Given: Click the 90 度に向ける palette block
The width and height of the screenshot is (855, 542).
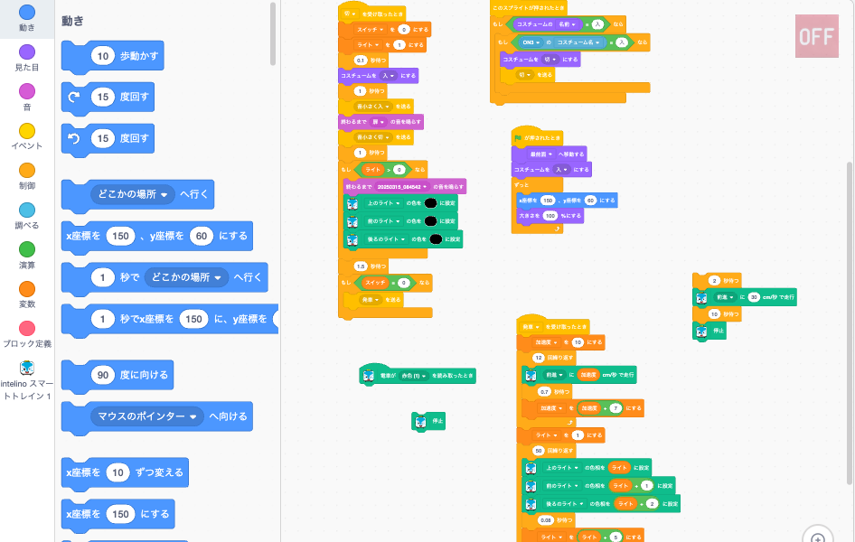Looking at the screenshot, I should click(x=117, y=375).
